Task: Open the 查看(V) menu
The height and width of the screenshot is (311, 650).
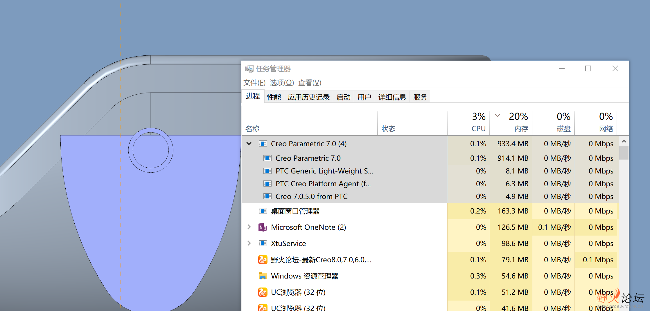Action: (x=310, y=83)
